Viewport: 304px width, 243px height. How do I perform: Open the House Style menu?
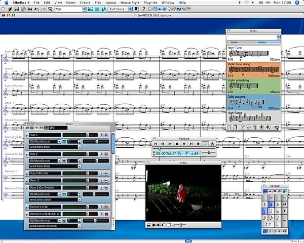tap(130, 3)
